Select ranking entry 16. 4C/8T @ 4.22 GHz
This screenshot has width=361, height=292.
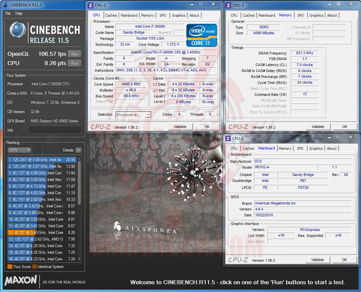coord(42,259)
